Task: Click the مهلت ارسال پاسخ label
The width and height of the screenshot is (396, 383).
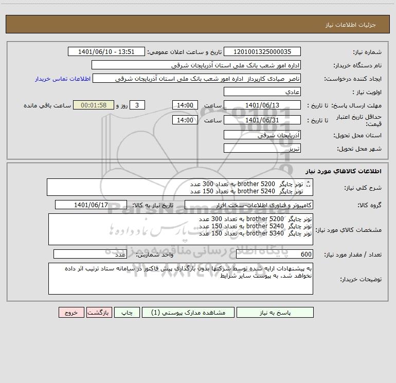Action: click(x=356, y=105)
